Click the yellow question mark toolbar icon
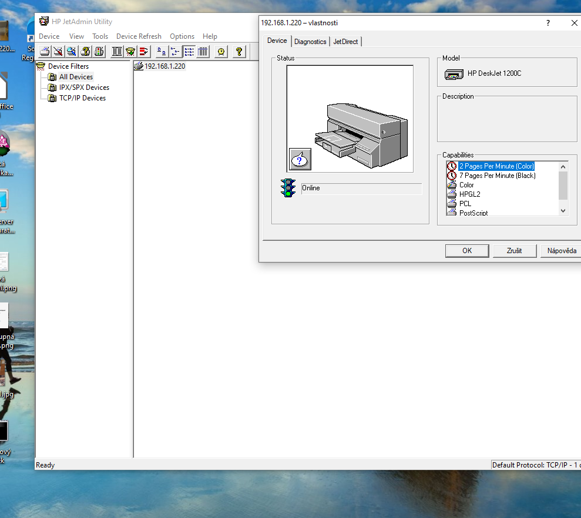Screen dimensions: 581x518 click(239, 52)
